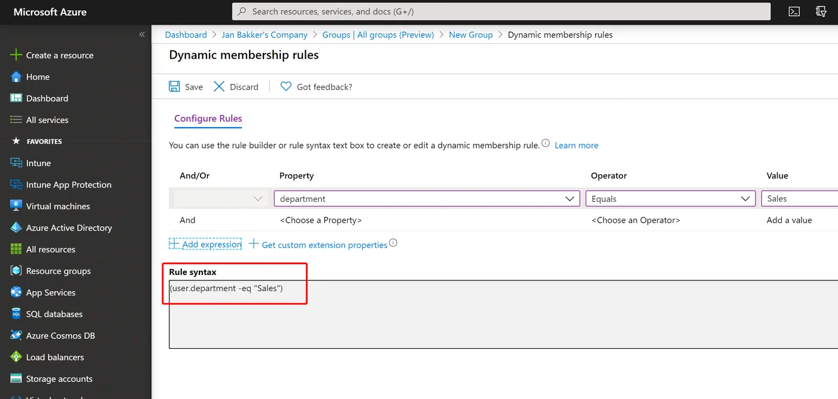Click Get custom extension properties link

(x=324, y=244)
